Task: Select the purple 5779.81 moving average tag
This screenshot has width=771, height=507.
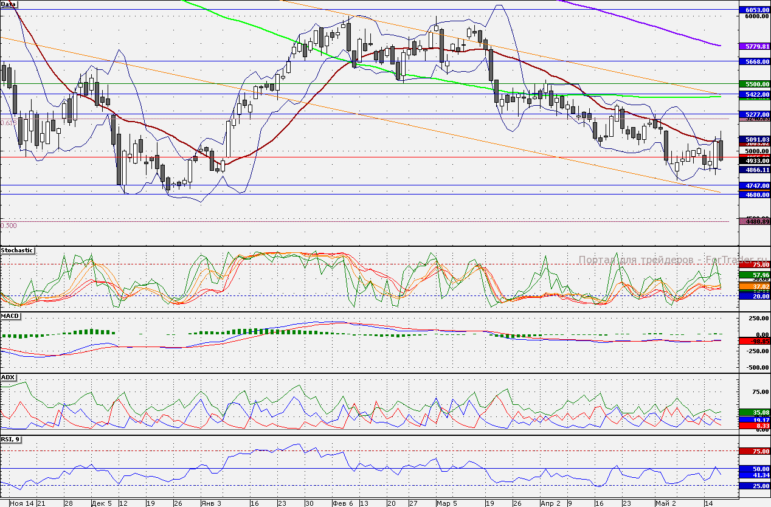Action: 754,46
